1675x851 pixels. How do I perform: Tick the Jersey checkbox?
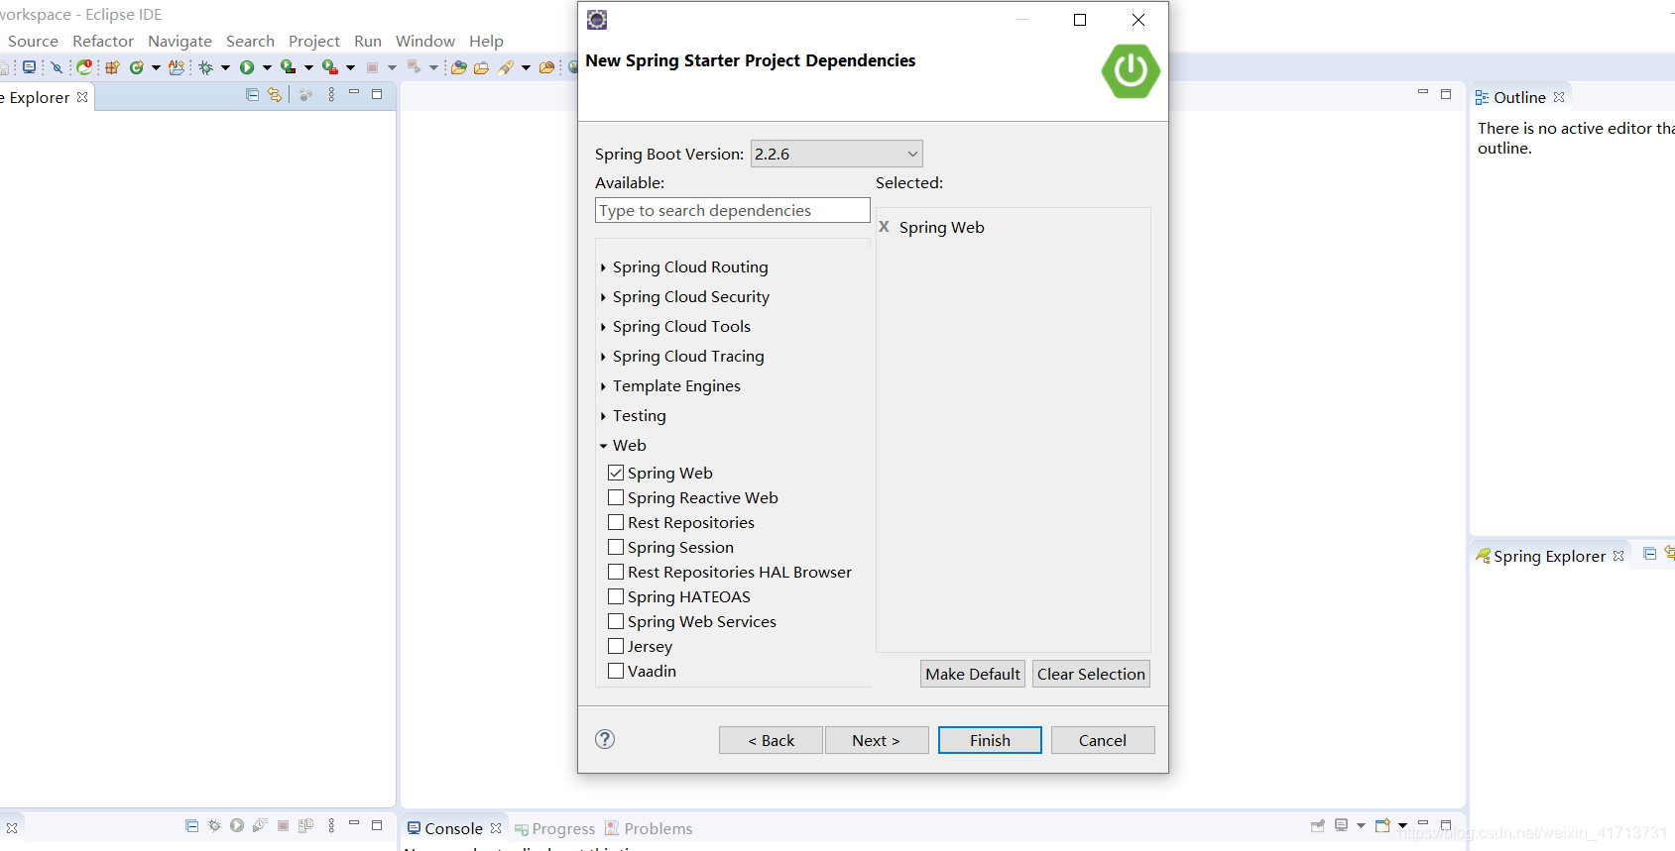tap(616, 646)
